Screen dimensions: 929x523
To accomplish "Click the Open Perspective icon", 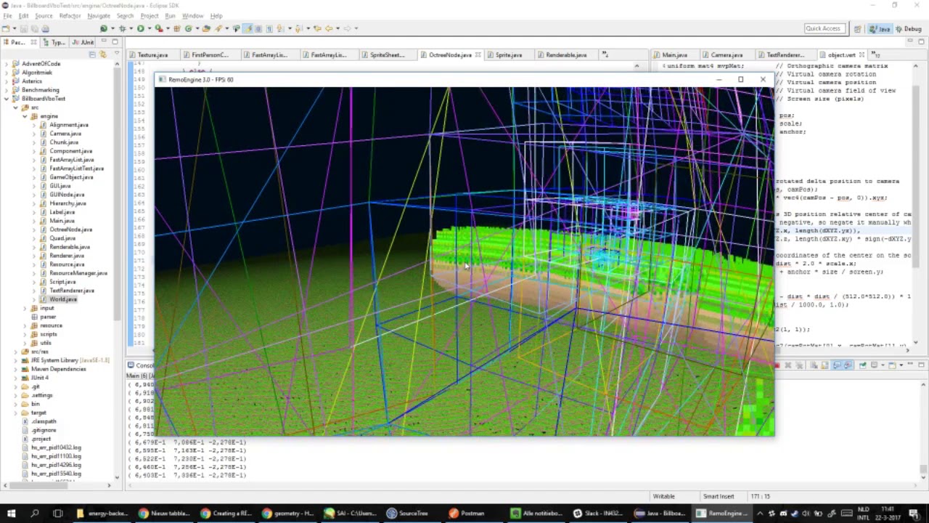I will point(858,28).
